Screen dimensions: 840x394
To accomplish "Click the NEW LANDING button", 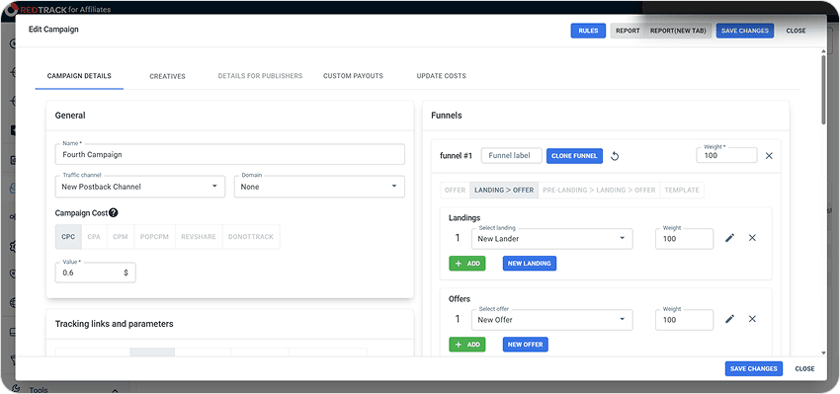I will pos(530,264).
